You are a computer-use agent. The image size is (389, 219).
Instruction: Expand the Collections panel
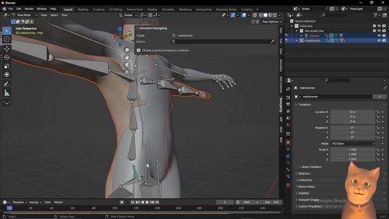click(x=305, y=180)
